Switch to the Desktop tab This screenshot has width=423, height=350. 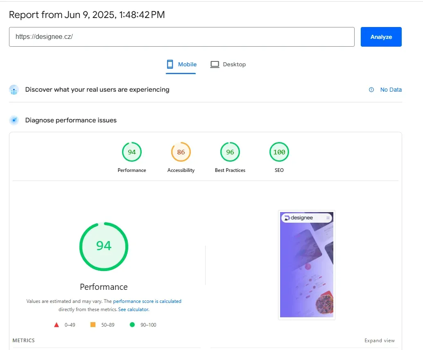coord(228,65)
